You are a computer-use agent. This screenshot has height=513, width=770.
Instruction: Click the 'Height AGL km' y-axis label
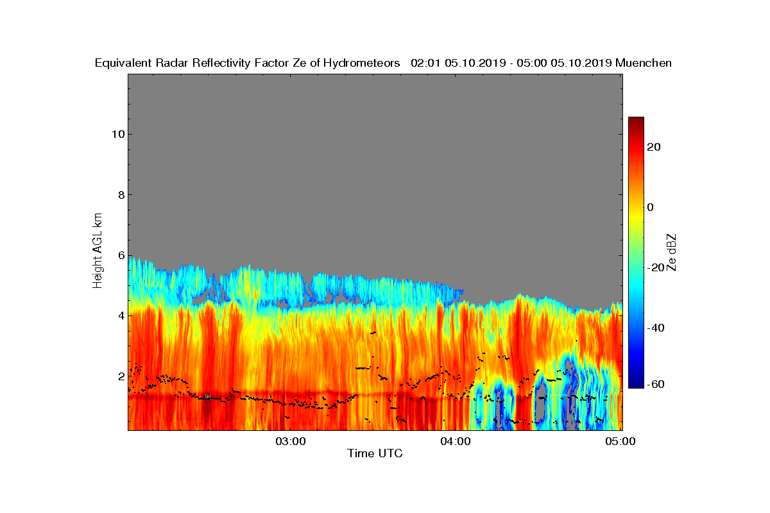pyautogui.click(x=98, y=251)
